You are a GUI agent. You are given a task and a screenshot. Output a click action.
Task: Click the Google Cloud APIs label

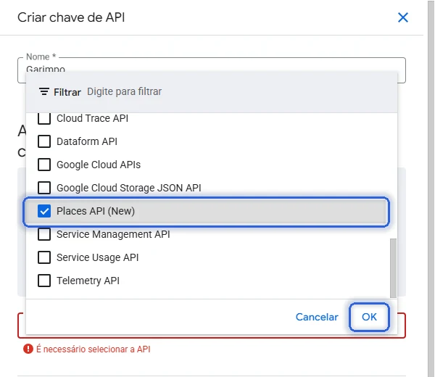[99, 165]
